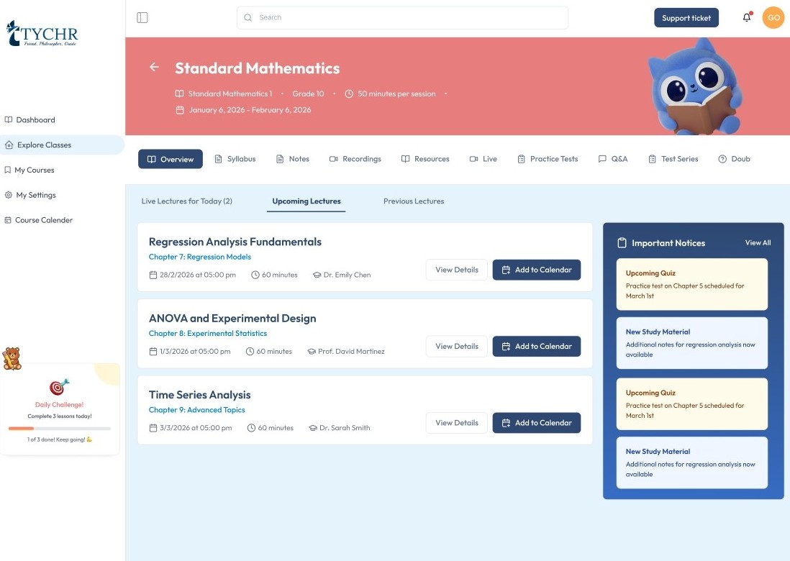Click the Daily Challenge progress bar

pyautogui.click(x=60, y=429)
